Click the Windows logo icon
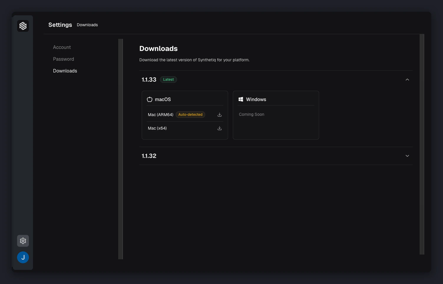The image size is (443, 284). coord(241,99)
